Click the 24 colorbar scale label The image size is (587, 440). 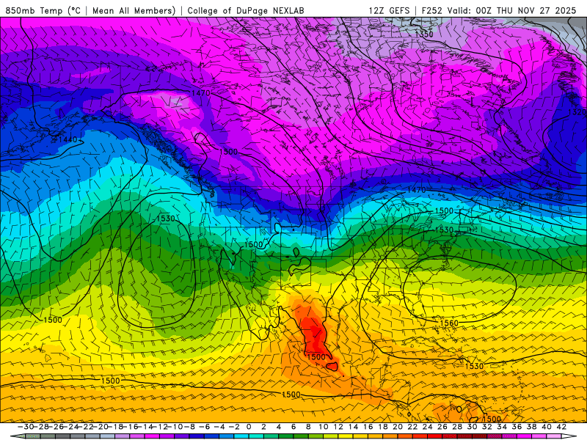tap(428, 427)
